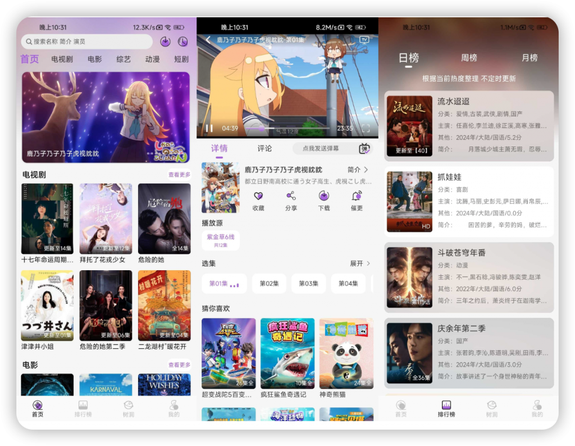Screen dimensions: 575x446
Task: Open the 二龙湖村"暖花开 poster
Action: click(x=165, y=306)
